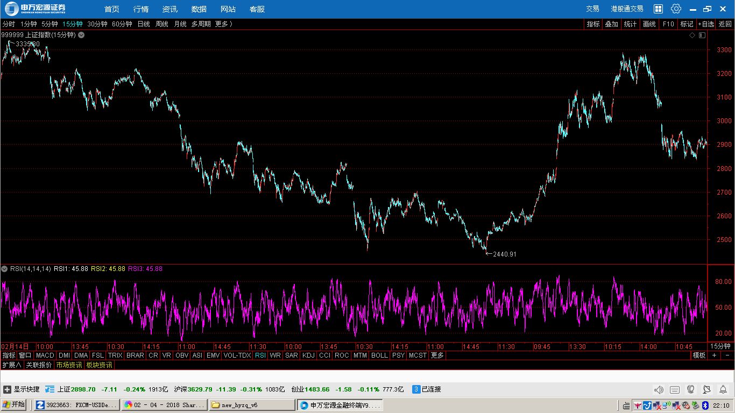
Task: Click the 叠加 overlay button
Action: click(612, 24)
